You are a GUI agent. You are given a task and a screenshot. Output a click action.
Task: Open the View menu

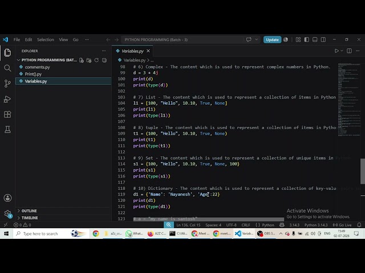click(x=63, y=40)
